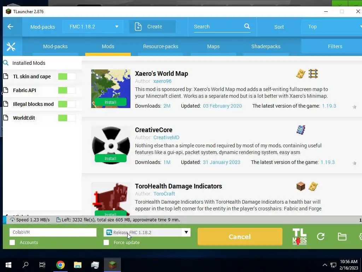Click the brown block icon on ToroHealth
Viewport: 362px width, 272px height.
tap(300, 186)
